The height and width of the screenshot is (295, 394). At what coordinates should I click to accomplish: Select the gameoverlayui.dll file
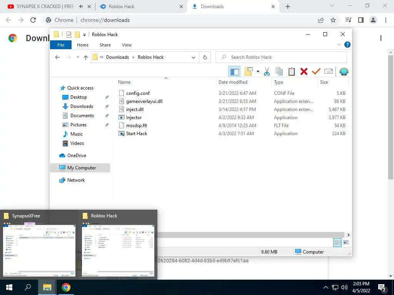[144, 101]
